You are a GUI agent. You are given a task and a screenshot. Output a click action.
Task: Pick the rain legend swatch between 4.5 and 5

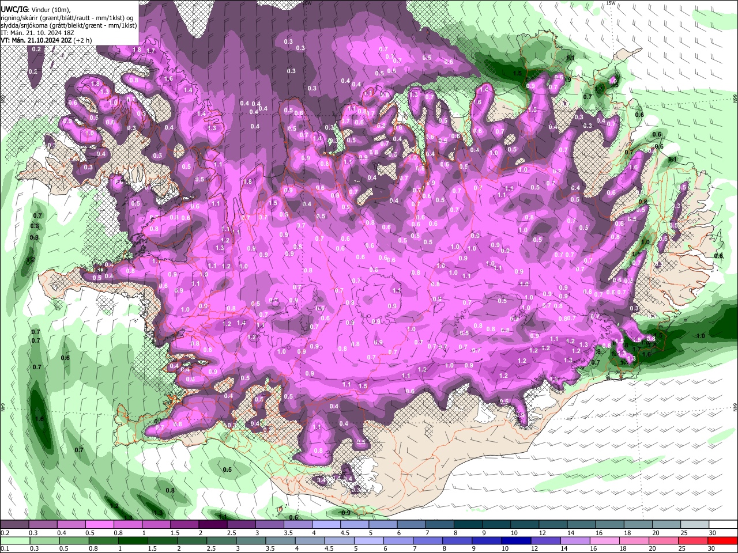pyautogui.click(x=340, y=540)
